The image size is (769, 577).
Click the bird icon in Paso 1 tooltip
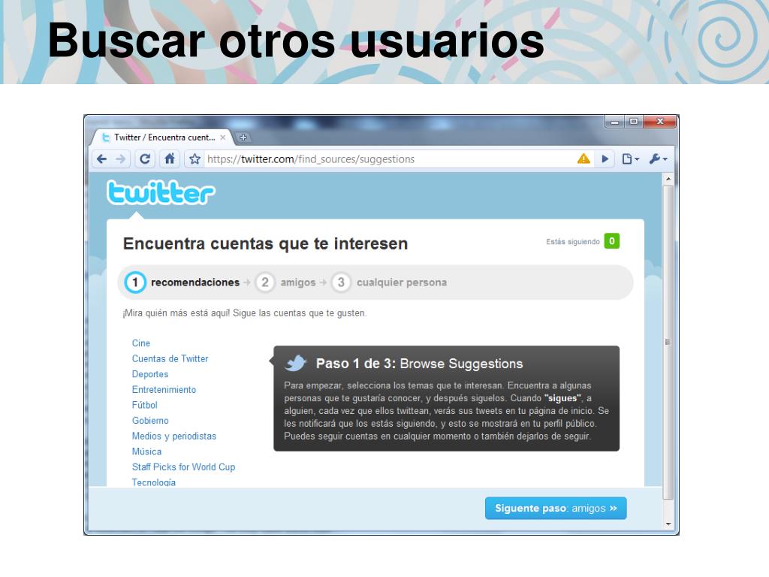coord(296,364)
